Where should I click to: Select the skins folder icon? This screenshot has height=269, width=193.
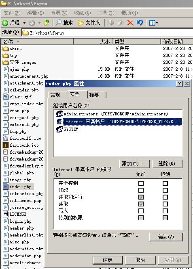[x=6, y=49]
